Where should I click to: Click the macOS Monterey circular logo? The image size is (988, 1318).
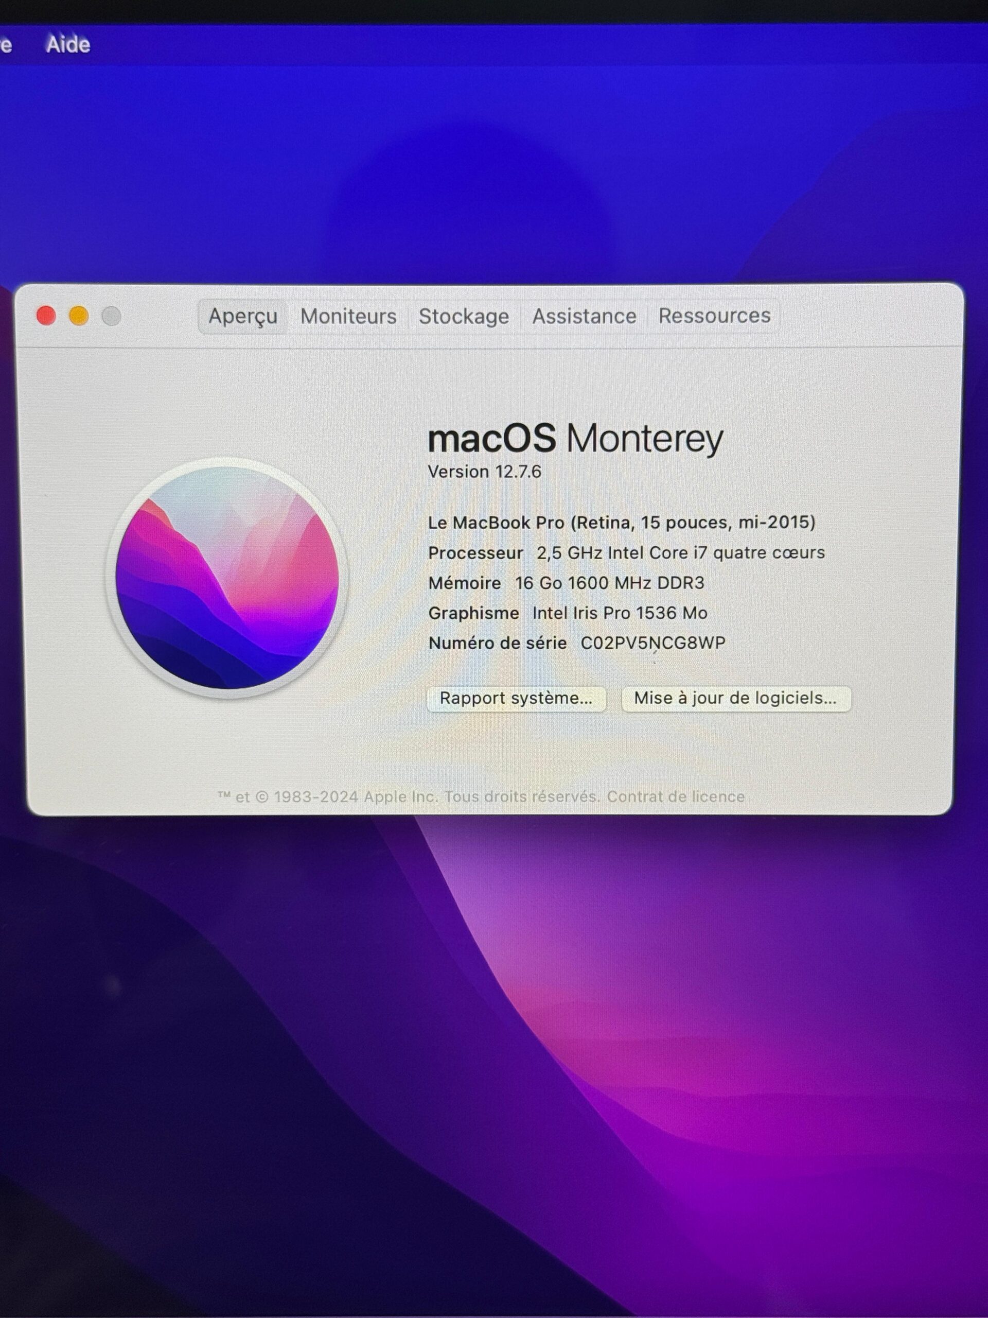click(x=227, y=577)
